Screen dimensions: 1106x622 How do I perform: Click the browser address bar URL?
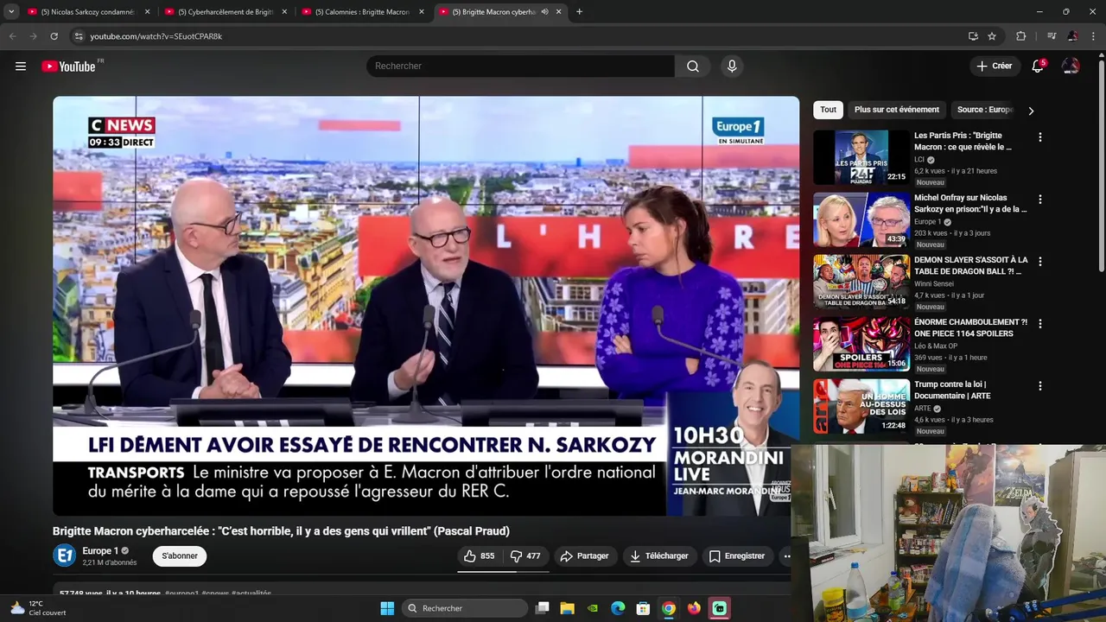pos(156,36)
